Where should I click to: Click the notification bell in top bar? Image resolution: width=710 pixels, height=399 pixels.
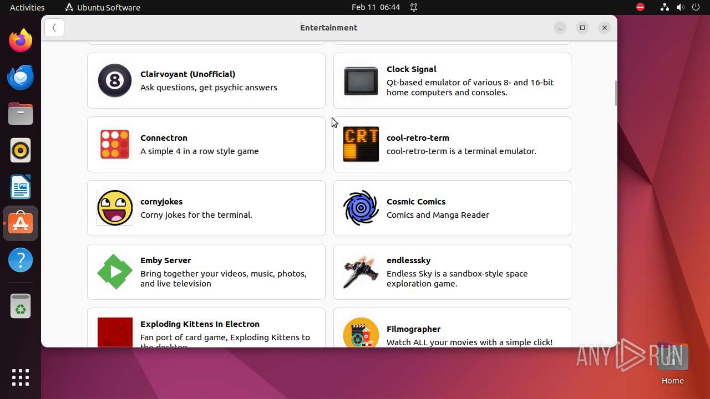414,7
